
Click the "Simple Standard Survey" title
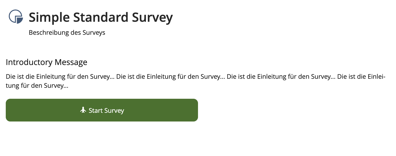[101, 17]
